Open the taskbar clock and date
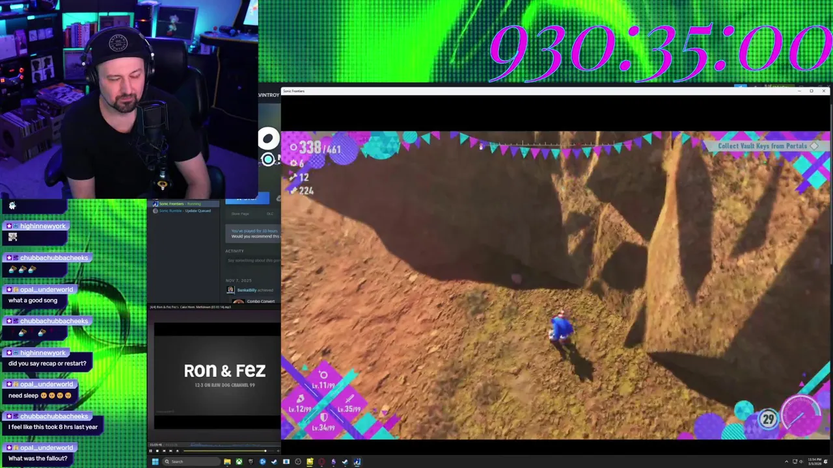833x468 pixels. pos(815,461)
